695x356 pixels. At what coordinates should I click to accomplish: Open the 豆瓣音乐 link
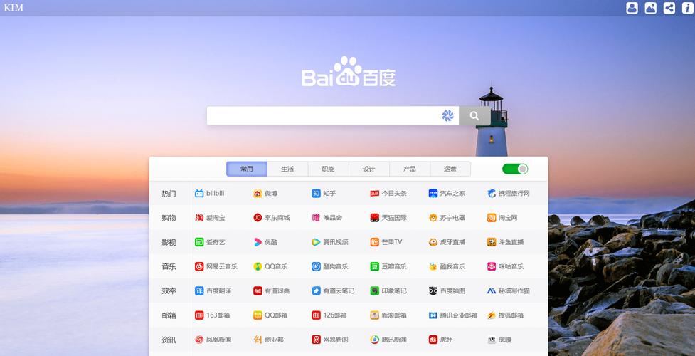(388, 267)
